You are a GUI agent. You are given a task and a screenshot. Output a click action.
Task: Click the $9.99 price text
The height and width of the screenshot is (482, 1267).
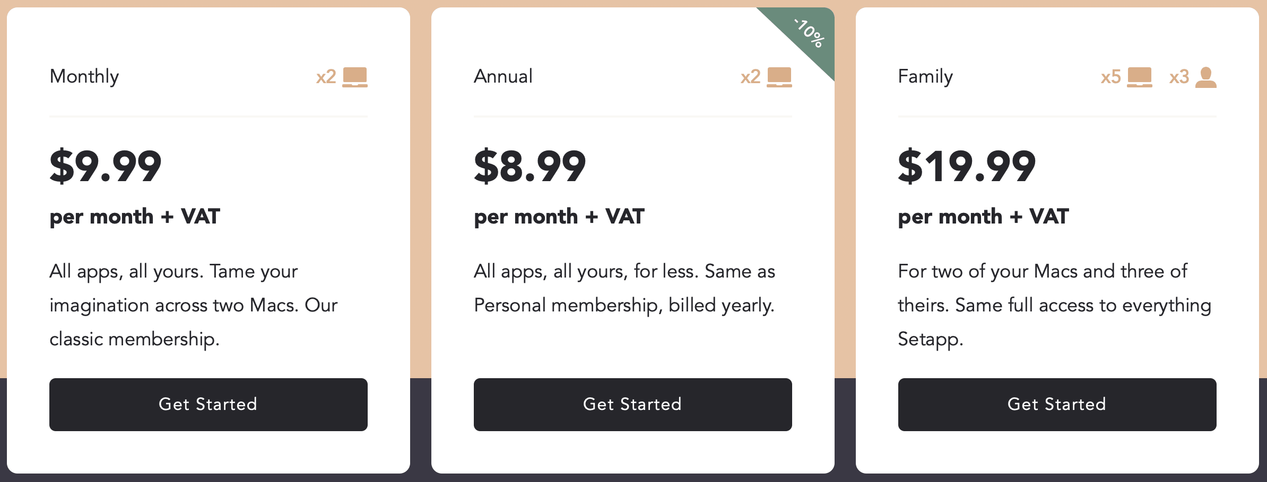click(106, 166)
